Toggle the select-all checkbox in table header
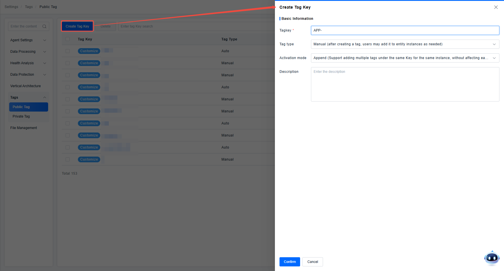 (68, 39)
